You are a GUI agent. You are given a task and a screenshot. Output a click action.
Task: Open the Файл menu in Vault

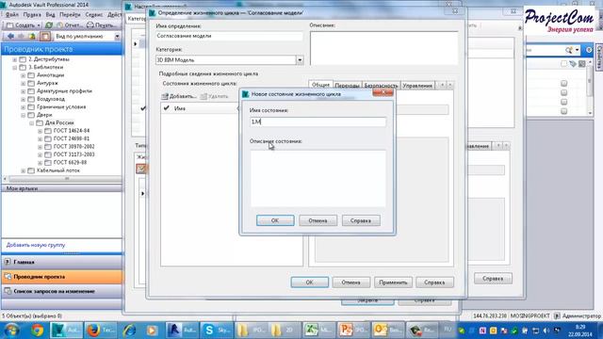11,15
